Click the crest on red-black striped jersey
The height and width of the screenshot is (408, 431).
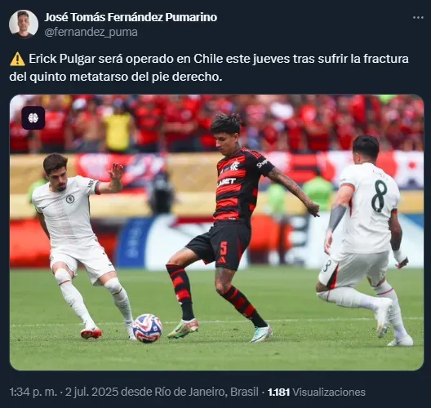235,165
